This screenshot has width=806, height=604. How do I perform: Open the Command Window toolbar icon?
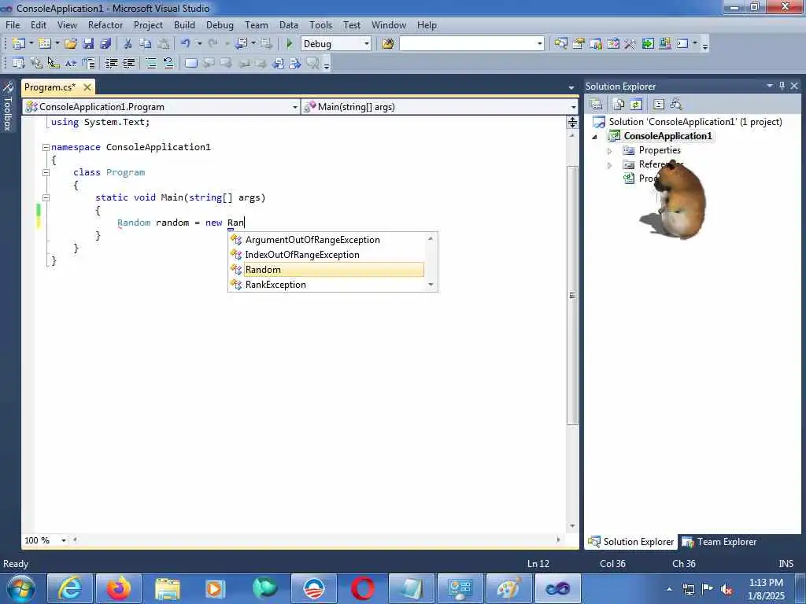click(682, 44)
